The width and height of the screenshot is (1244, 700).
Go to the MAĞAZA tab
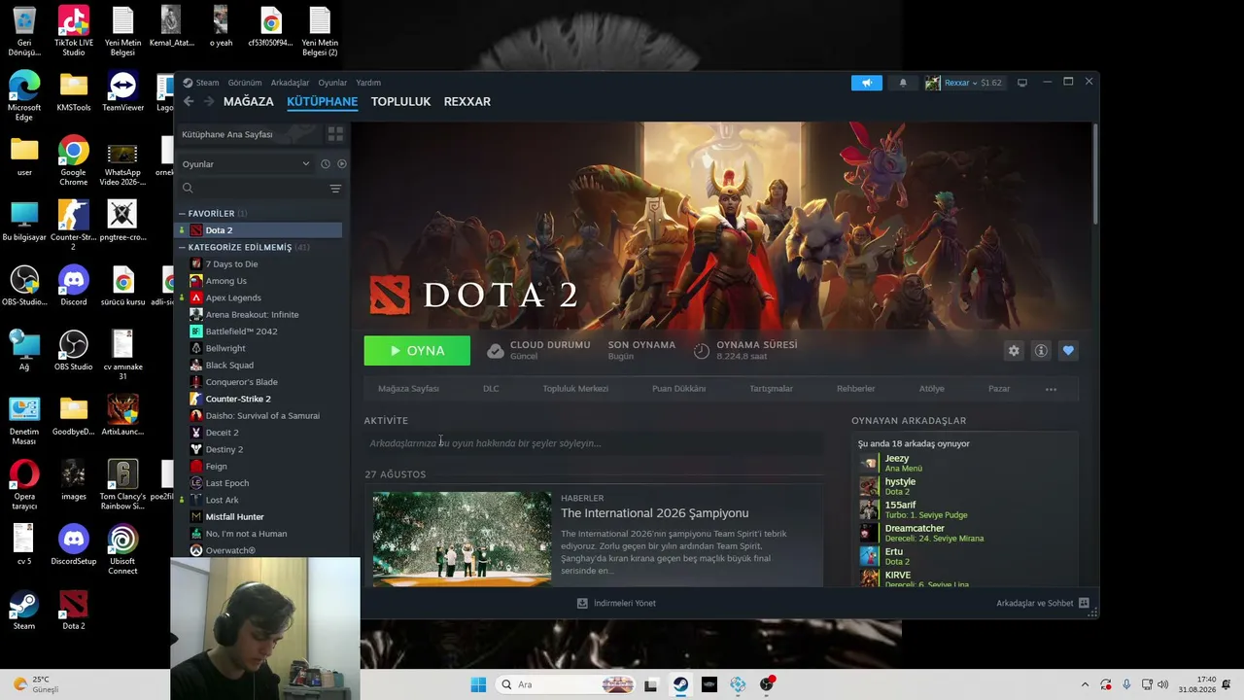pyautogui.click(x=249, y=101)
